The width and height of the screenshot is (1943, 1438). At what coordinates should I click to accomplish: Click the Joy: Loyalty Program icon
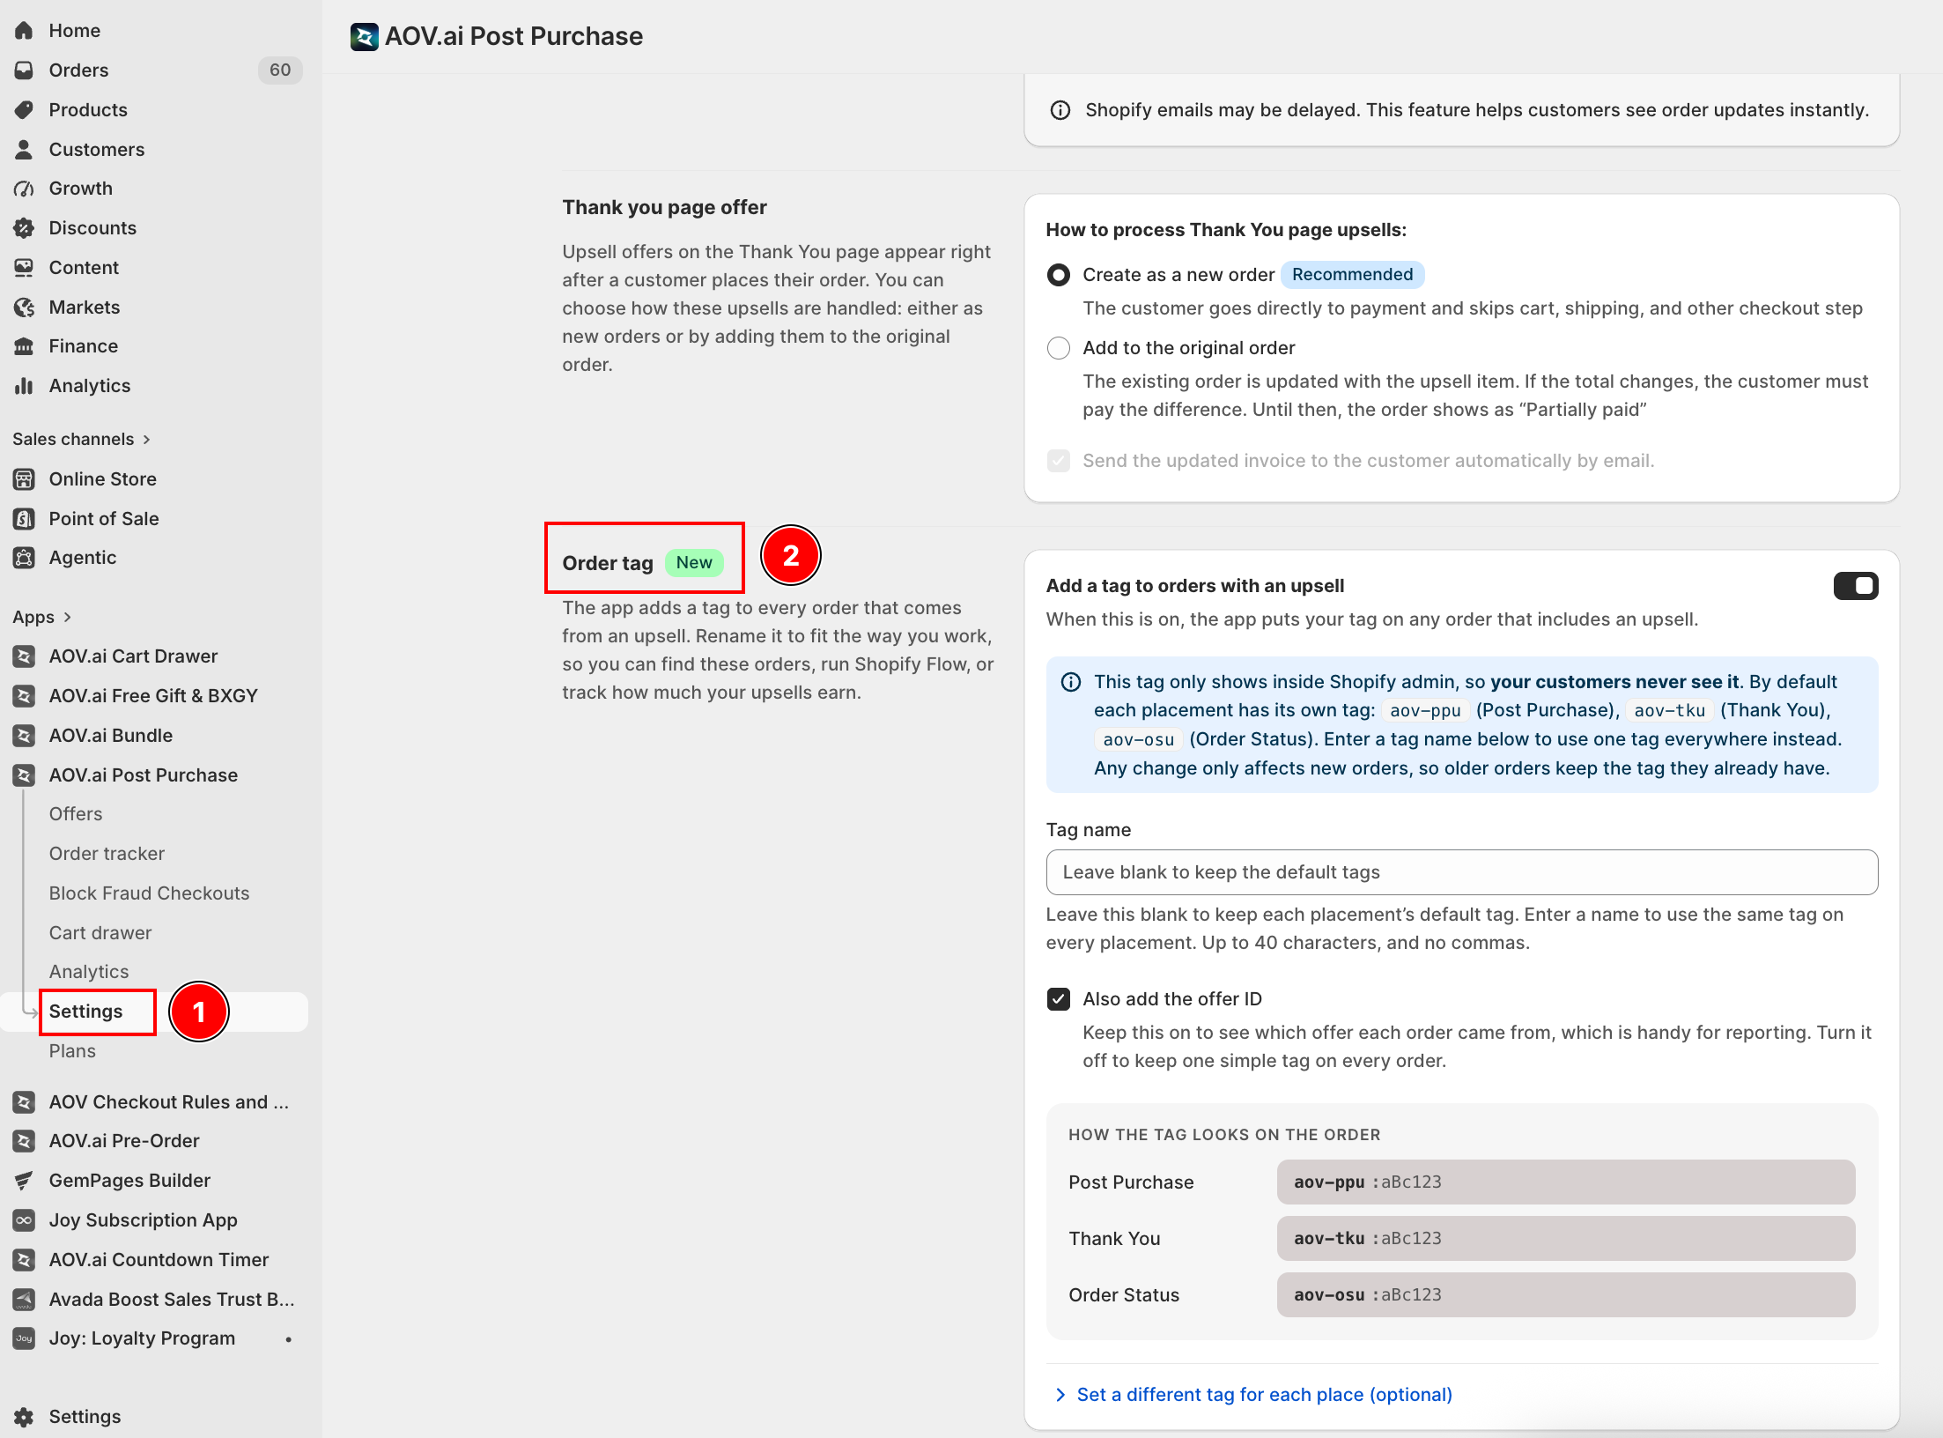[x=24, y=1338]
